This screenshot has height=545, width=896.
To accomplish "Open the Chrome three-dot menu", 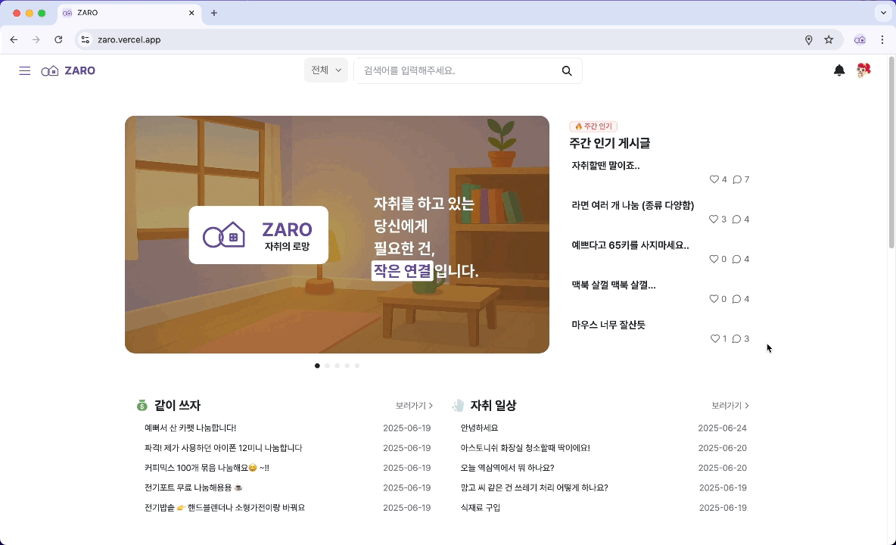I will click(882, 39).
